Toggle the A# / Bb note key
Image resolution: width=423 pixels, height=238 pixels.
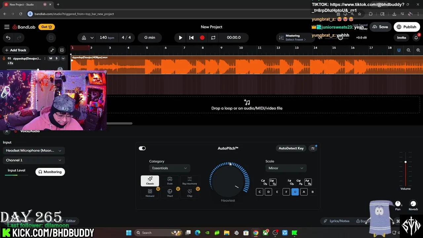(x=308, y=182)
